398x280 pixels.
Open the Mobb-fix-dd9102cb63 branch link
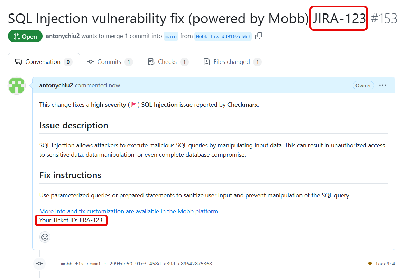point(223,36)
